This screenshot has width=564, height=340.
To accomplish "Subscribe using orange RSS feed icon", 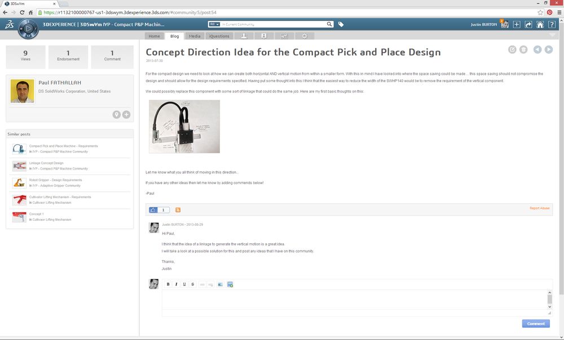I will (x=178, y=210).
